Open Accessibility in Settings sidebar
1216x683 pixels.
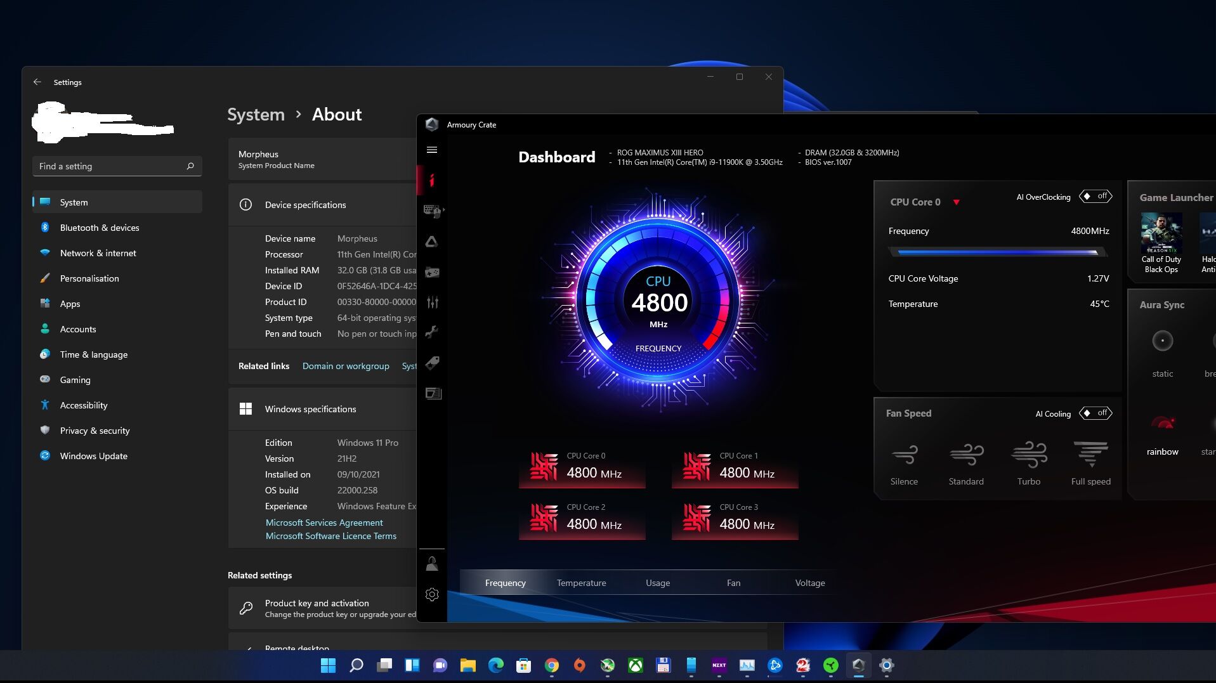pyautogui.click(x=117, y=405)
